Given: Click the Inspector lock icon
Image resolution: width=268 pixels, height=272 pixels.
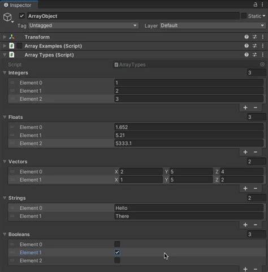Looking at the screenshot, I should pyautogui.click(x=256, y=5).
